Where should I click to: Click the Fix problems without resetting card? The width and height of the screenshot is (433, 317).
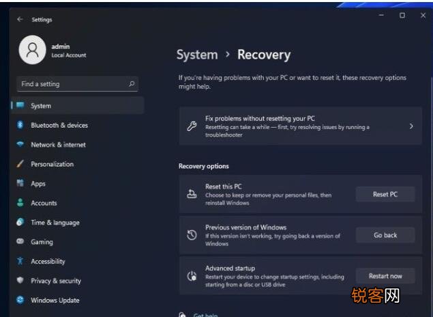point(301,126)
